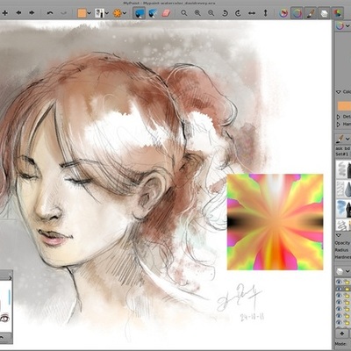The image size is (351, 351).
Task: Toggle the fourth layer's eye icon
Action: pos(339,302)
